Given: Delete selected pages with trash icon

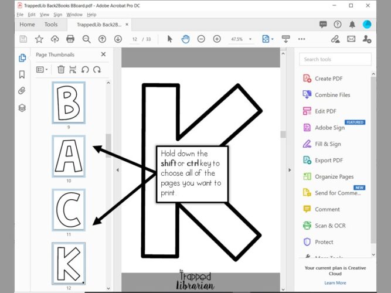Looking at the screenshot, I should (61, 70).
